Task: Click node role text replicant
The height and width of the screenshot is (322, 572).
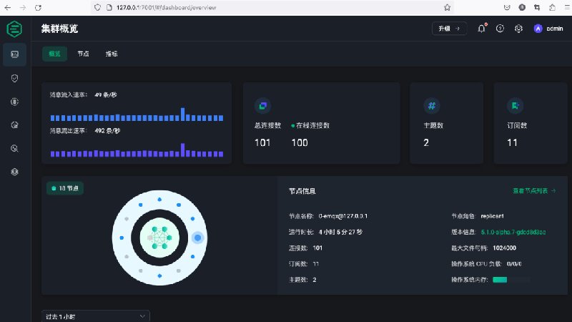Action: 492,216
